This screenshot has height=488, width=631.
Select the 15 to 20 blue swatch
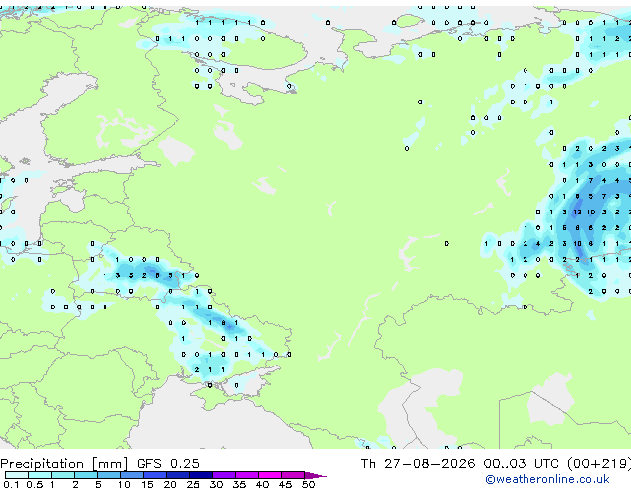(155, 475)
